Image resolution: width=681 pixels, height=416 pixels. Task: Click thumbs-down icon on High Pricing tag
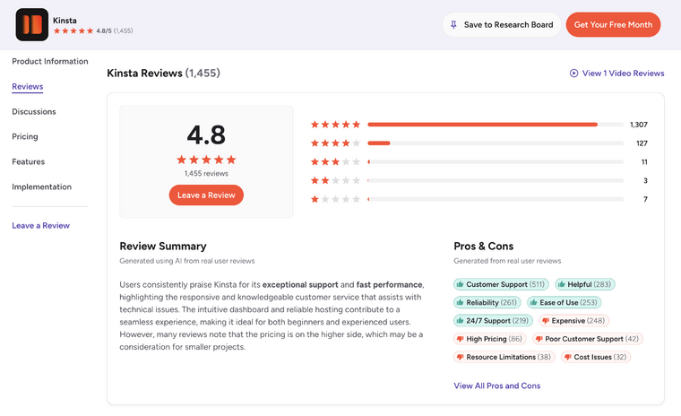click(460, 339)
